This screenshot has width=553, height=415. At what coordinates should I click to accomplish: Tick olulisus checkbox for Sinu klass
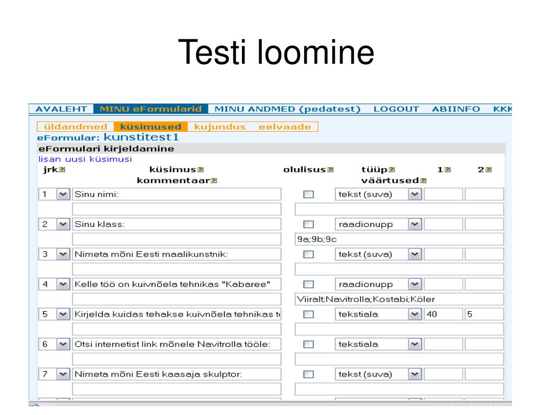tap(308, 224)
